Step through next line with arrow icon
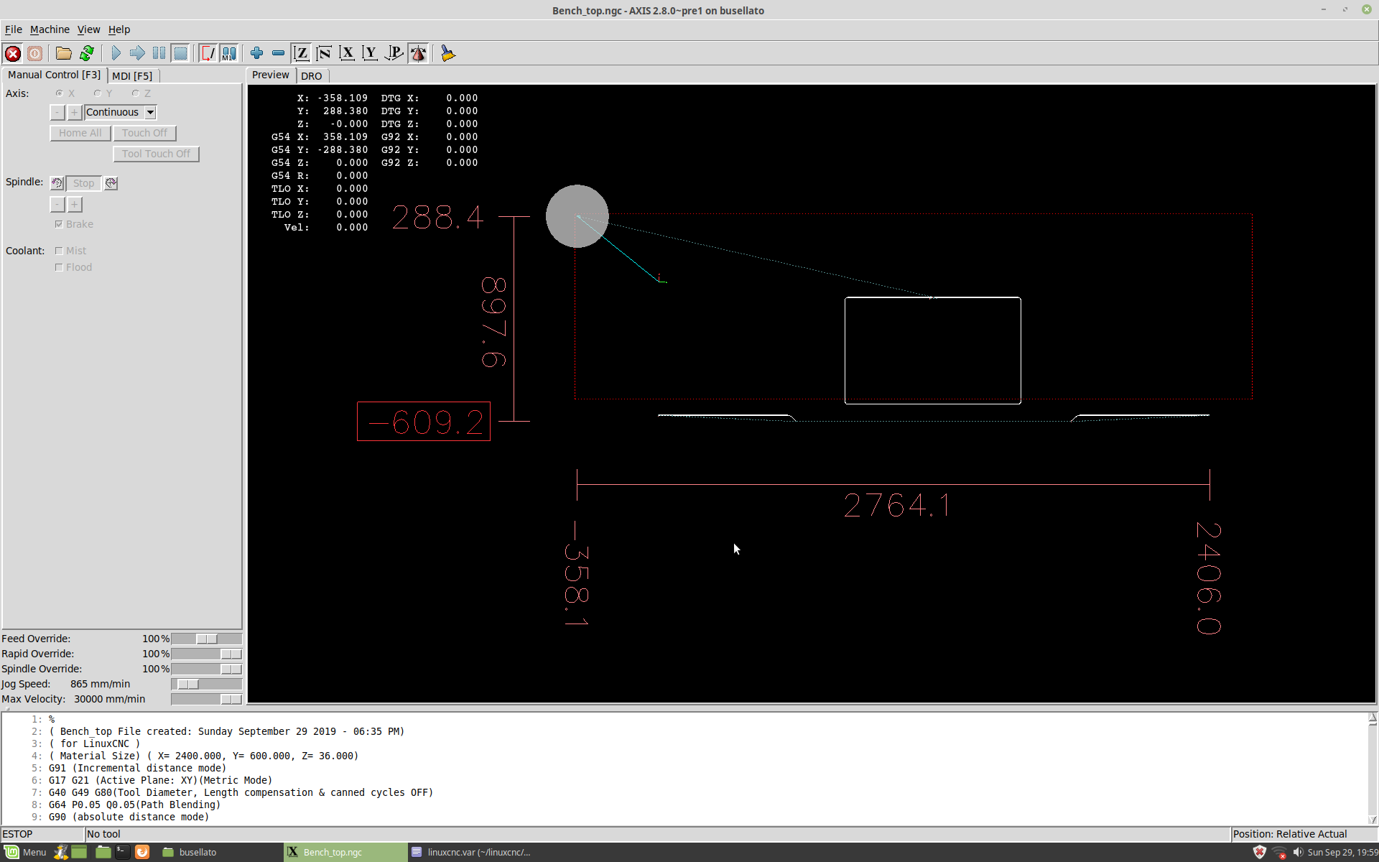Image resolution: width=1379 pixels, height=862 pixels. click(x=137, y=53)
